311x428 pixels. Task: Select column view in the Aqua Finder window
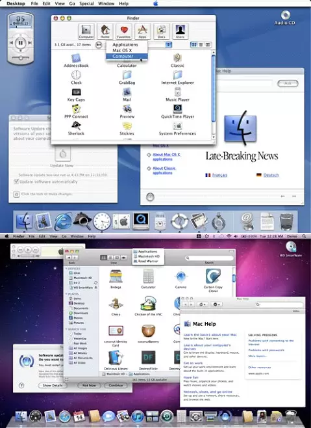tap(208, 44)
